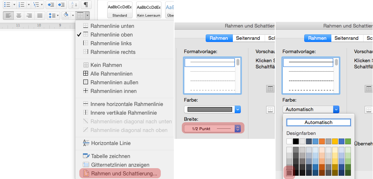The image size is (373, 179).
Task: Click the Standard style thumbnail
Action: [x=120, y=9]
